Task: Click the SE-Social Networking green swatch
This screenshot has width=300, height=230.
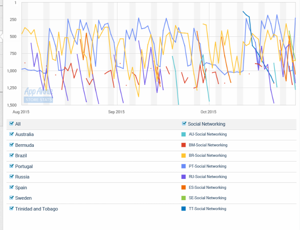Action: click(x=184, y=198)
